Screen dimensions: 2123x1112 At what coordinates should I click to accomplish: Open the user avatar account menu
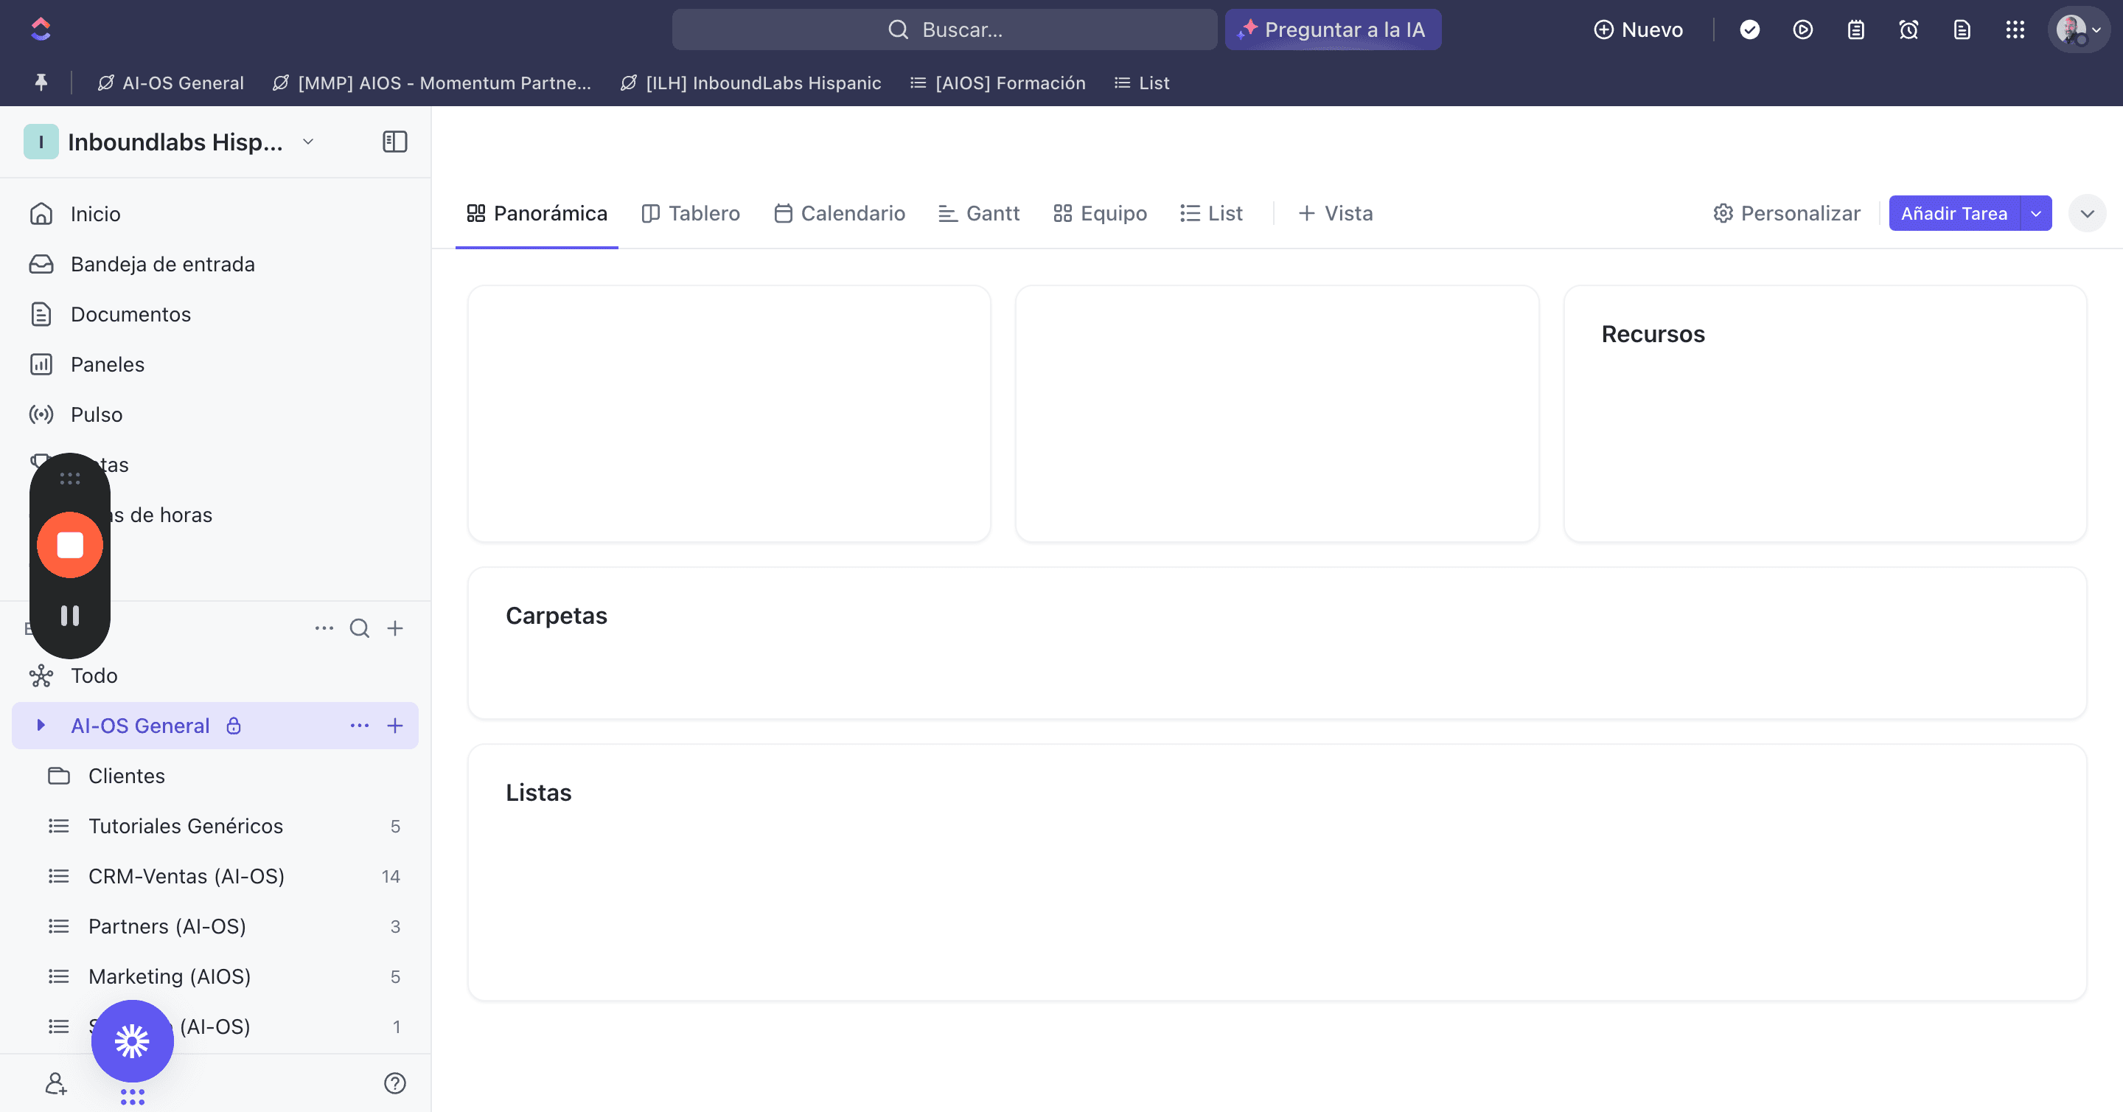[x=2080, y=29]
